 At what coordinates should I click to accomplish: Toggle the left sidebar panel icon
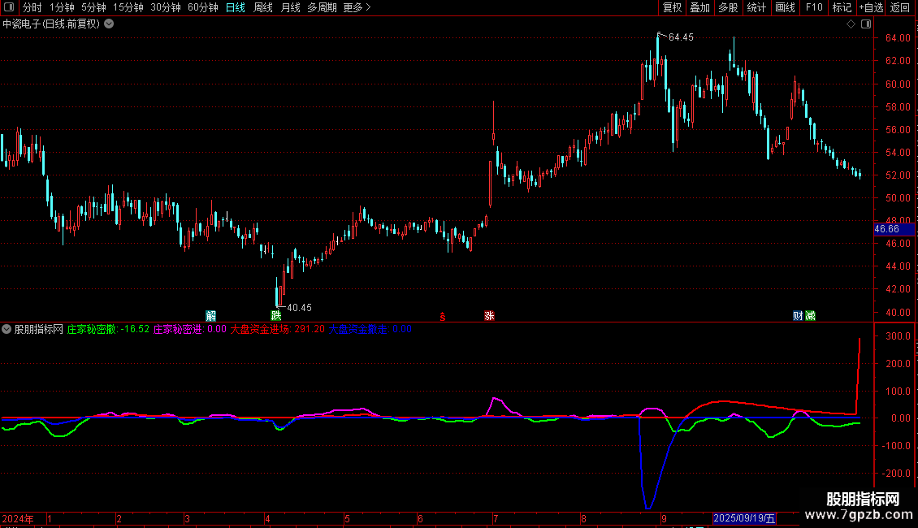coord(9,7)
